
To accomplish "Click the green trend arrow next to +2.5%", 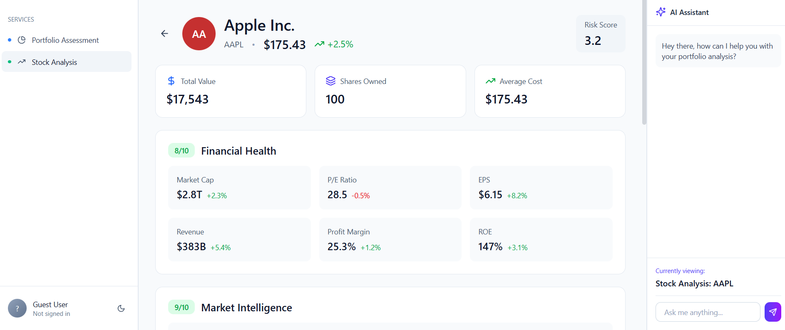I will pyautogui.click(x=319, y=44).
